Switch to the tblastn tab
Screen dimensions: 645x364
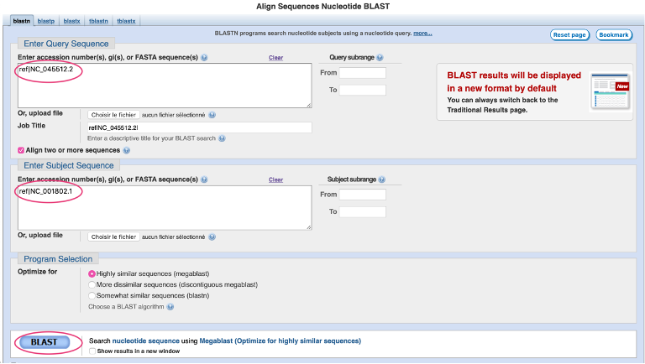pos(98,21)
